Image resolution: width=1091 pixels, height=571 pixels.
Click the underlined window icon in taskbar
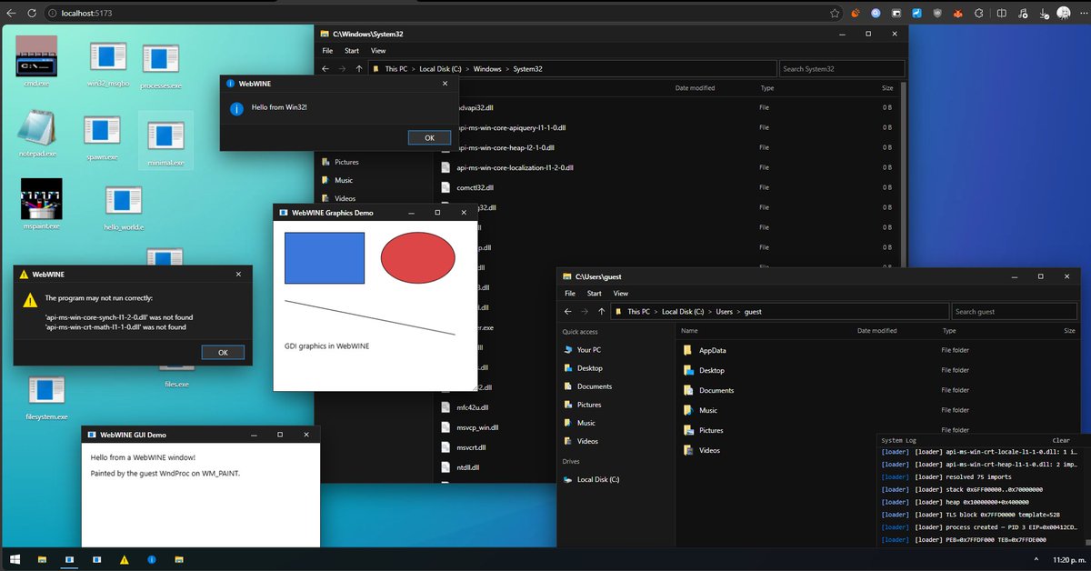(69, 559)
